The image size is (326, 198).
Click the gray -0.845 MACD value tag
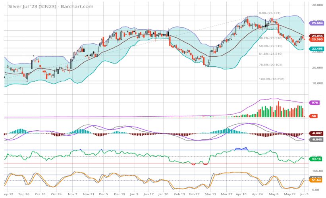[316, 139]
